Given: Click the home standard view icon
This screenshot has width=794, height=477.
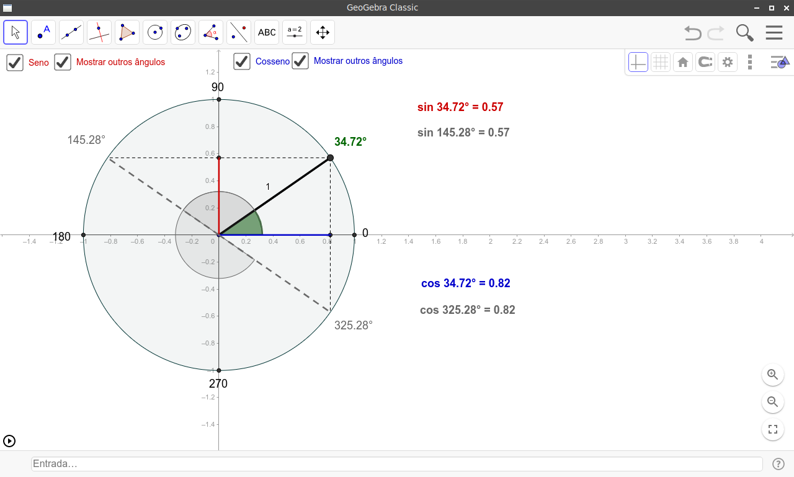Looking at the screenshot, I should [x=683, y=62].
